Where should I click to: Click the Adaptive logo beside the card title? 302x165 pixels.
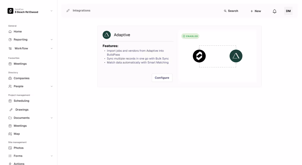pyautogui.click(x=107, y=35)
